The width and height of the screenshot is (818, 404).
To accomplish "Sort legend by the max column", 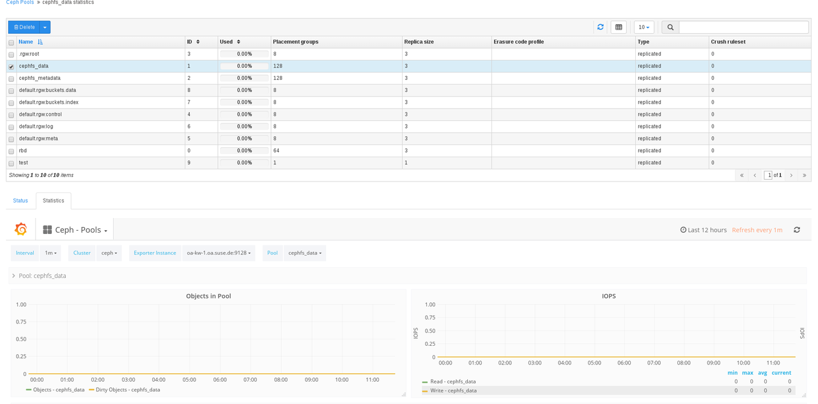I will [748, 373].
